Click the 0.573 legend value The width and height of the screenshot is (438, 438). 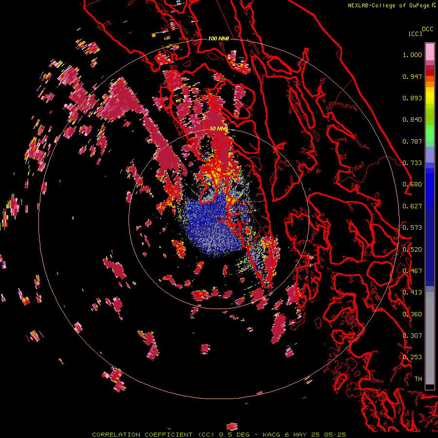[412, 228]
